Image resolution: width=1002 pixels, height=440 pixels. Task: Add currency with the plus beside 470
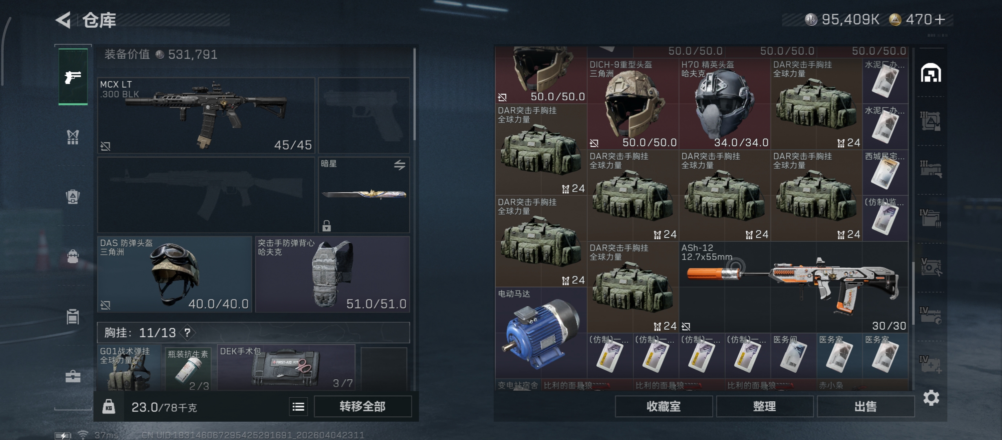pos(940,20)
